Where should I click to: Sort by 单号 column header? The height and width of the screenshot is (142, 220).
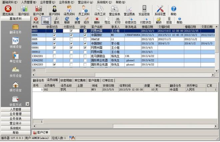[x=39, y=27]
